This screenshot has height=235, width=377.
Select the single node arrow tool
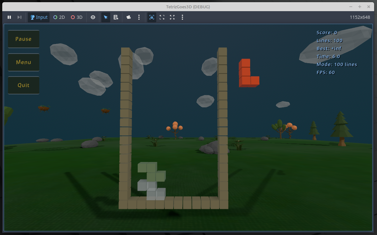106,17
